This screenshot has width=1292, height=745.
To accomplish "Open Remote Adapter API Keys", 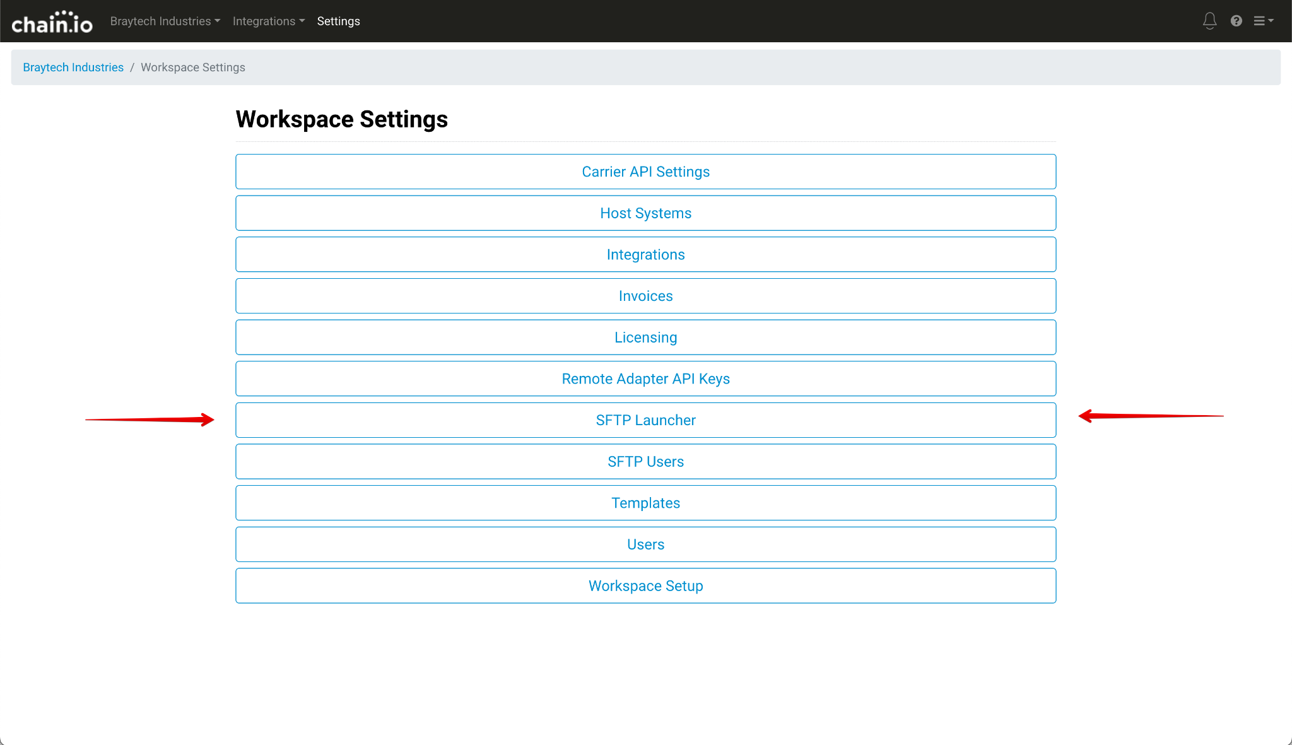I will [x=646, y=378].
